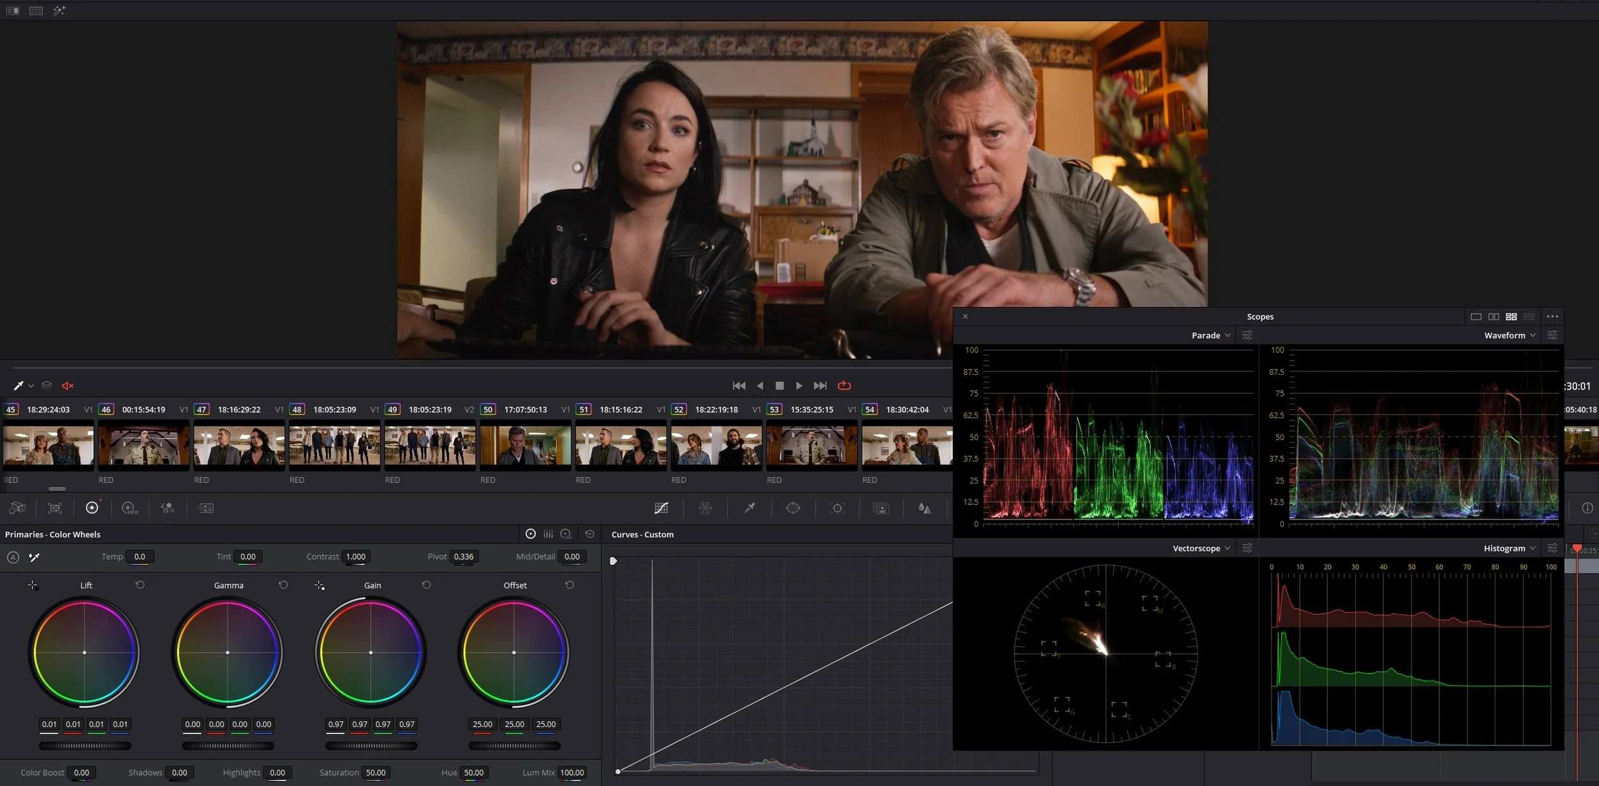Select the Curves palette icon
The height and width of the screenshot is (786, 1599).
[x=661, y=508]
